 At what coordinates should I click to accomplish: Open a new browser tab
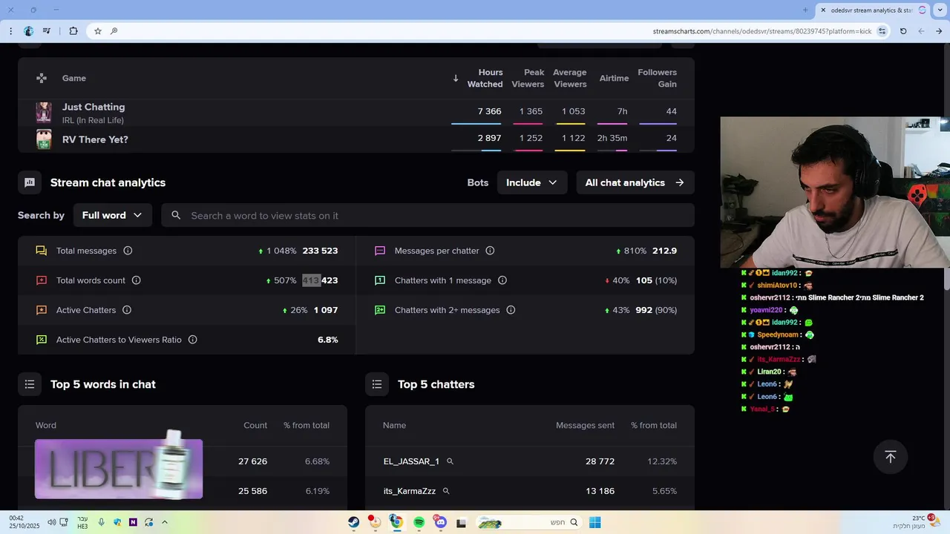pos(805,10)
